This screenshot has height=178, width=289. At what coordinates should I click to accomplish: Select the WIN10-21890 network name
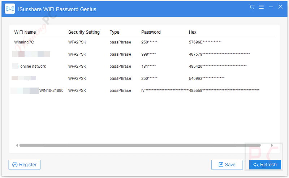coord(51,90)
